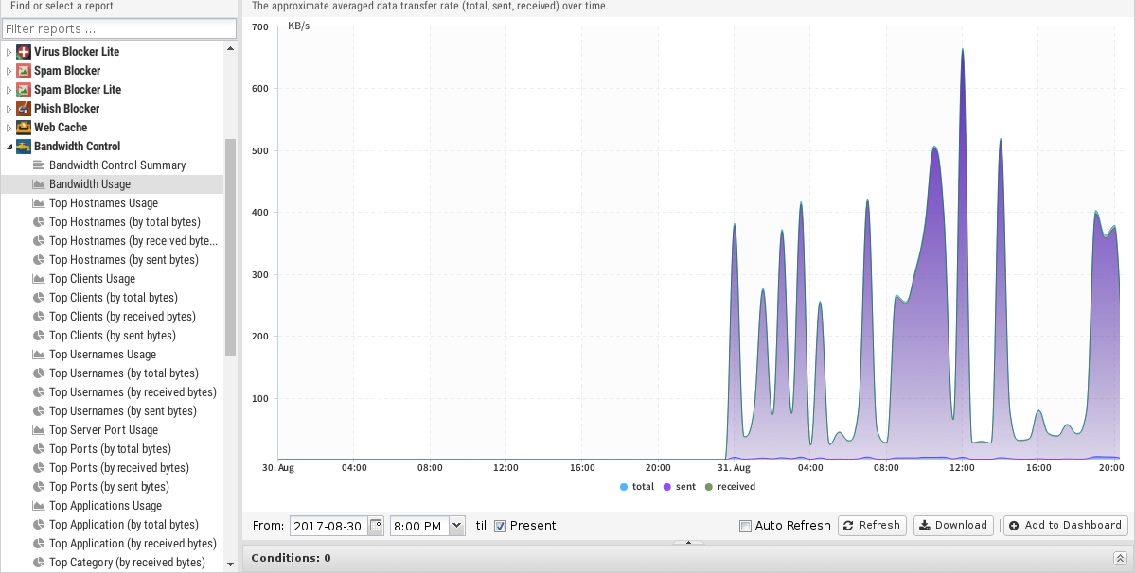Viewport: 1135px width, 573px height.
Task: Toggle the total series in chart legend
Action: point(637,487)
